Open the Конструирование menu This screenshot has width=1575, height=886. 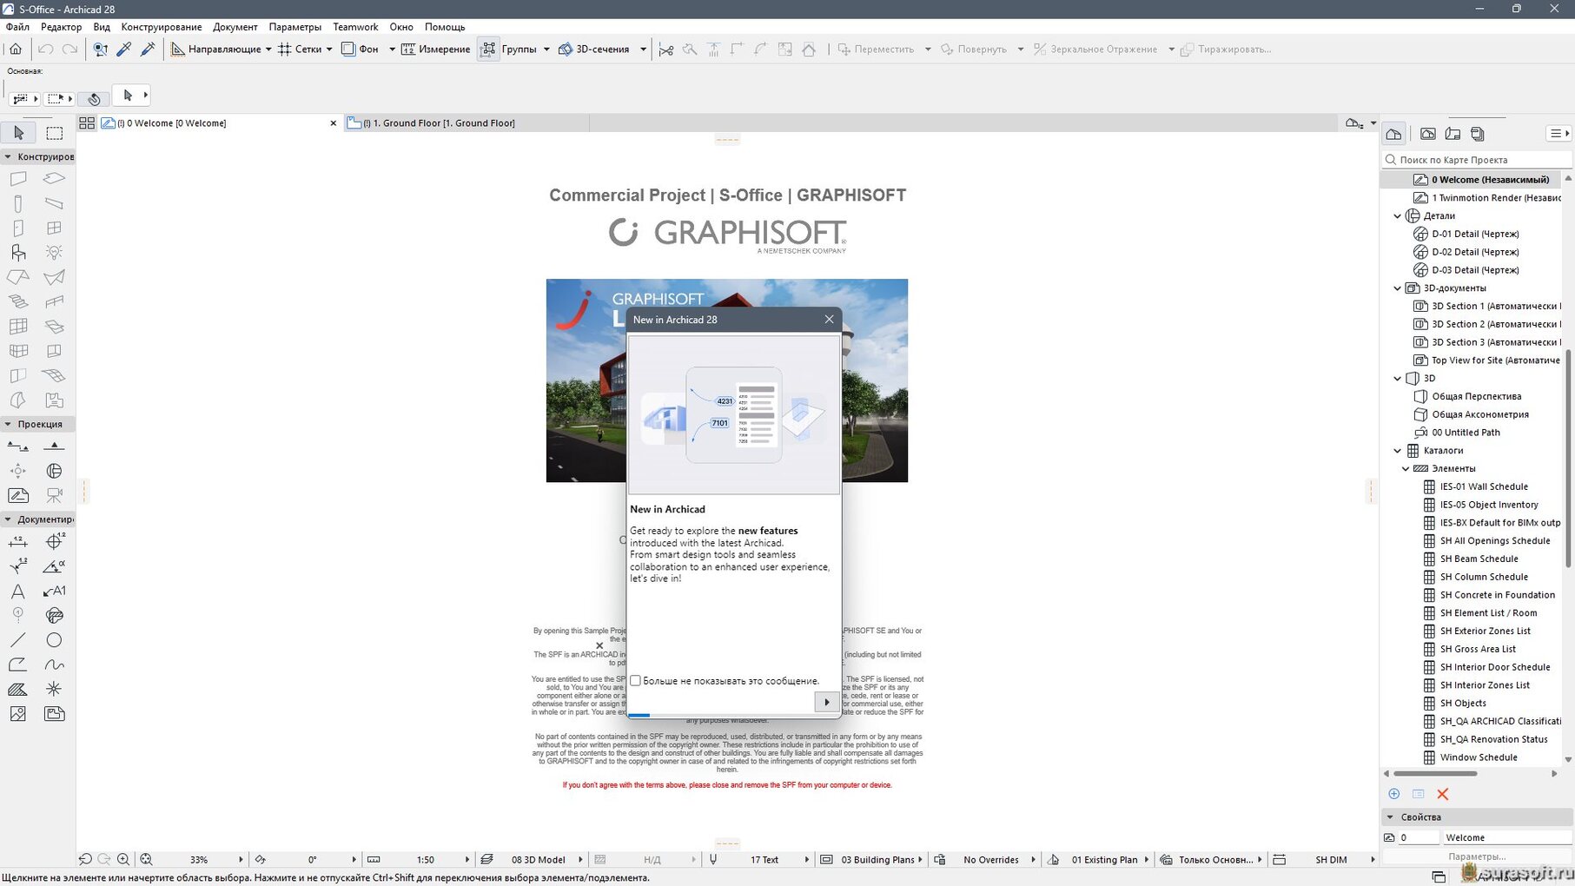pyautogui.click(x=162, y=27)
